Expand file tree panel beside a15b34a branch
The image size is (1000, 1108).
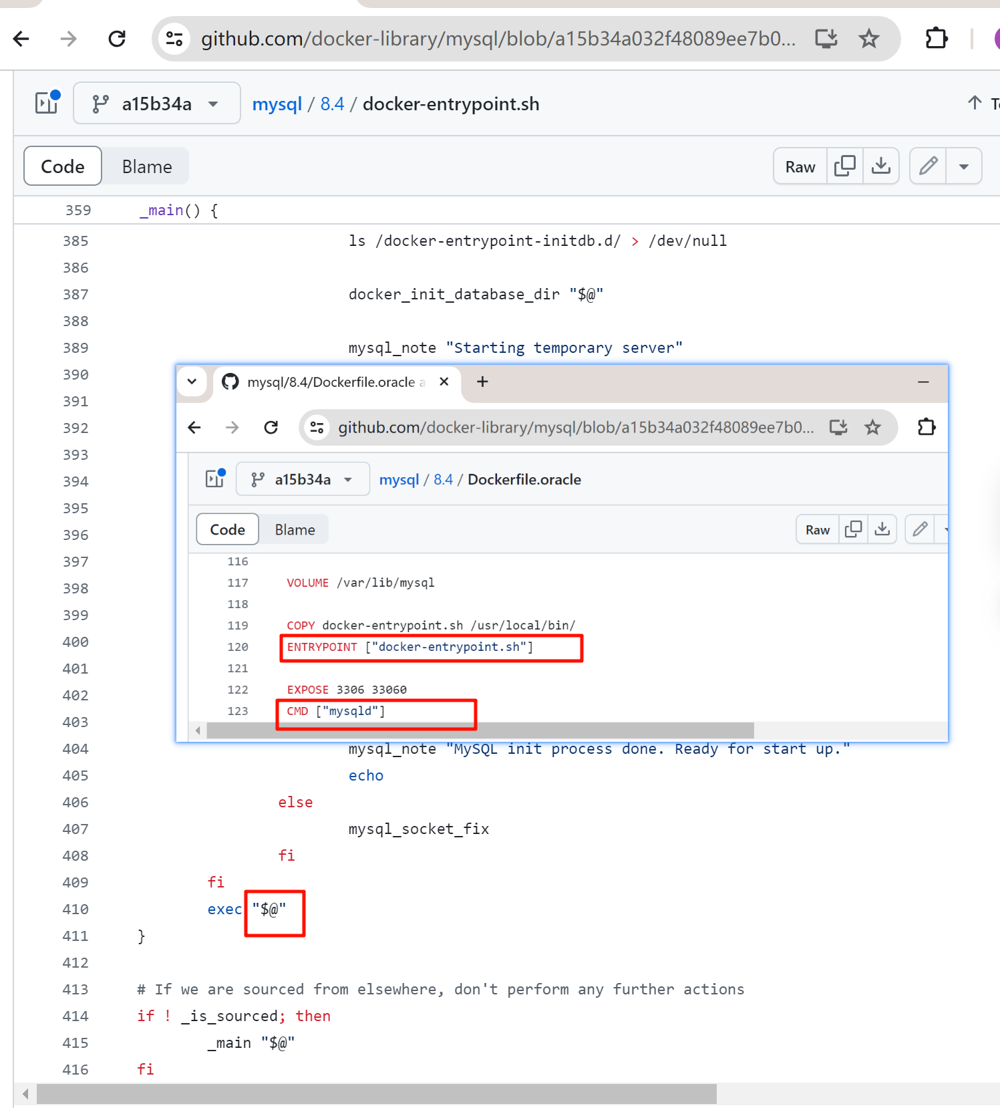point(47,104)
